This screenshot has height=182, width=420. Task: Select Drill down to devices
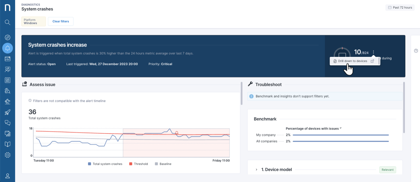point(352,61)
